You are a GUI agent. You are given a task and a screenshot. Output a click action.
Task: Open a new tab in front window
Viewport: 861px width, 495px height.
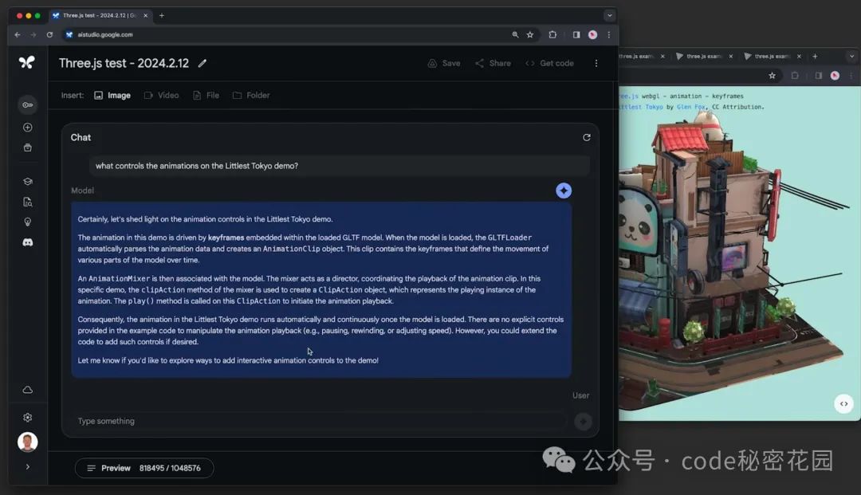pyautogui.click(x=161, y=16)
